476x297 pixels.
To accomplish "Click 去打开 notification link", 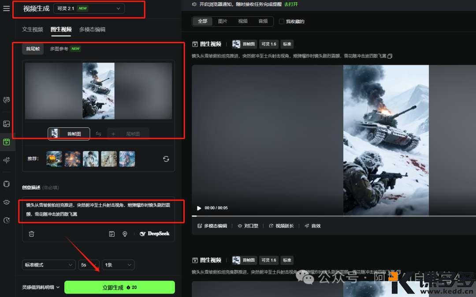I will coord(291,4).
